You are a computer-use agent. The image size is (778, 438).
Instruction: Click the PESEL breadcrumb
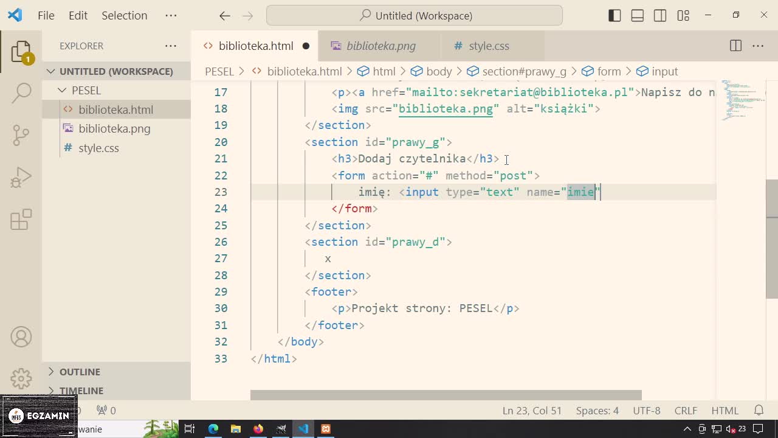point(219,71)
